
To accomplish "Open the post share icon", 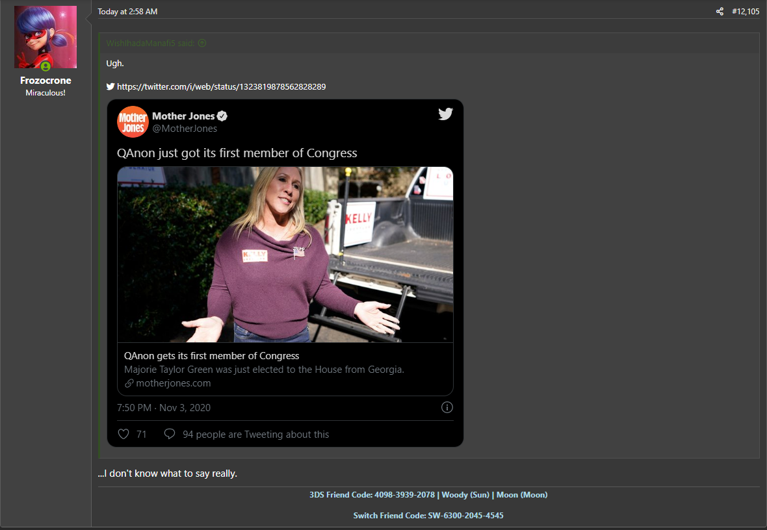I will click(x=720, y=11).
